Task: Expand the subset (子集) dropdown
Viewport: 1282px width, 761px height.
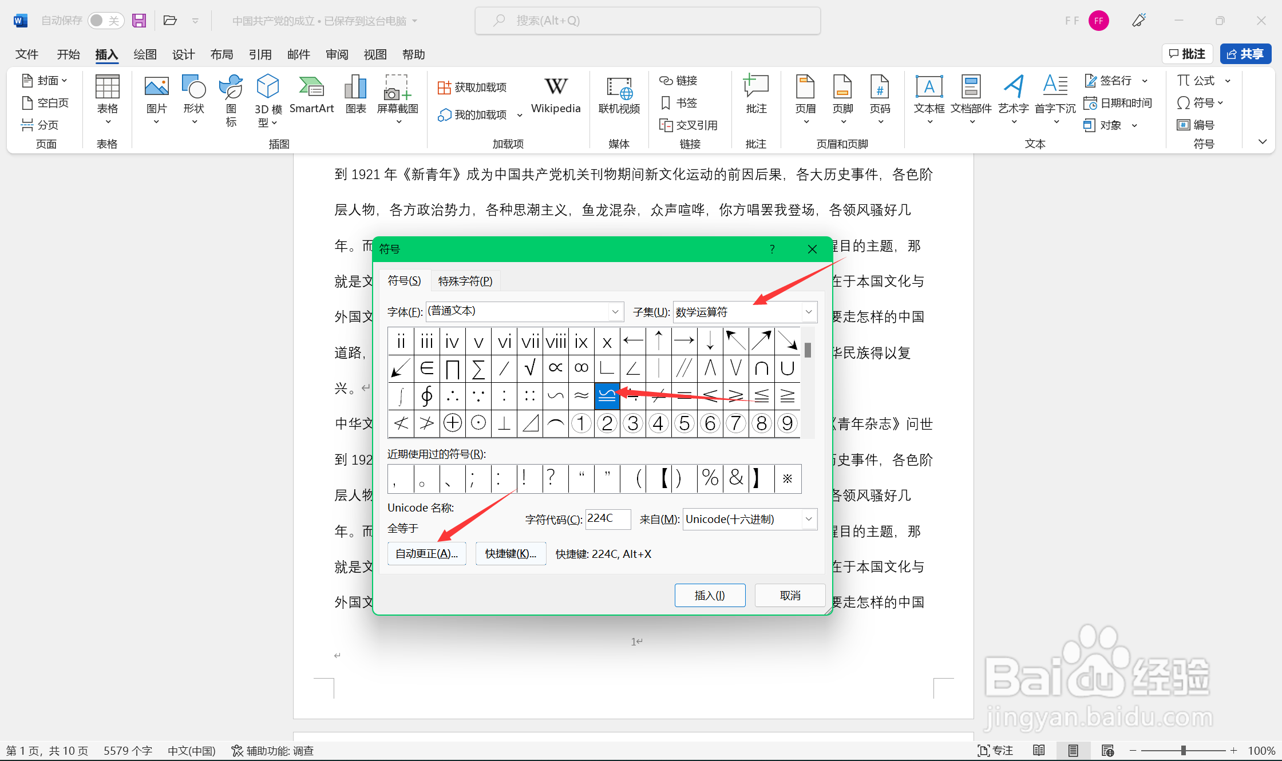Action: 809,312
